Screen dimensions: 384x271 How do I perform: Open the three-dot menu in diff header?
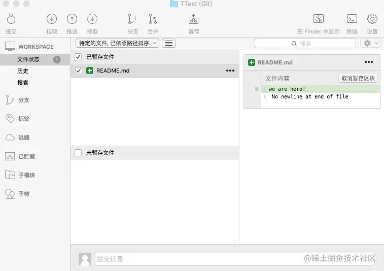[x=369, y=62]
